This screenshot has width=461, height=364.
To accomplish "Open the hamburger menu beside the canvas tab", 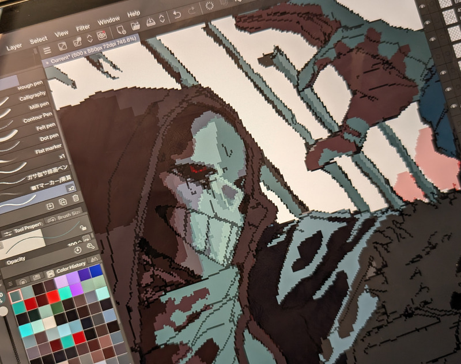I will (47, 51).
